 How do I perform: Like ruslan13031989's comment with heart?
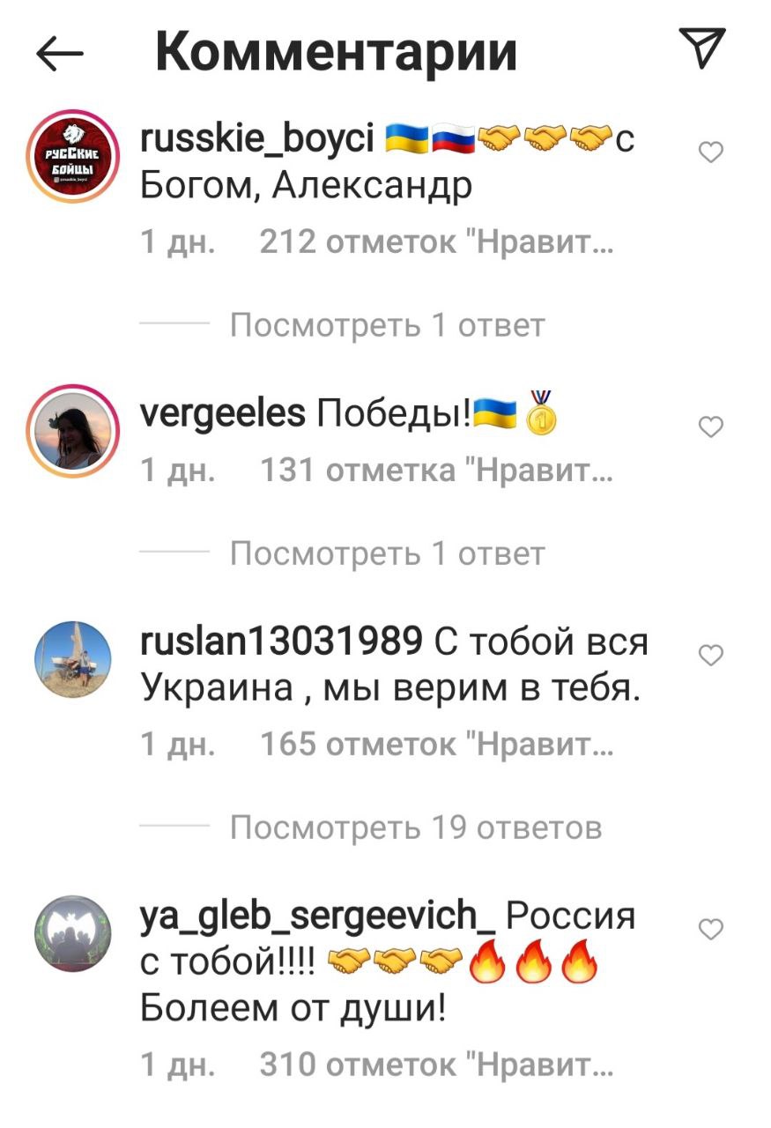pyautogui.click(x=710, y=655)
